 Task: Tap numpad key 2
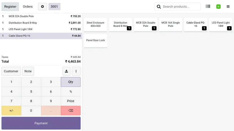pos(31,82)
